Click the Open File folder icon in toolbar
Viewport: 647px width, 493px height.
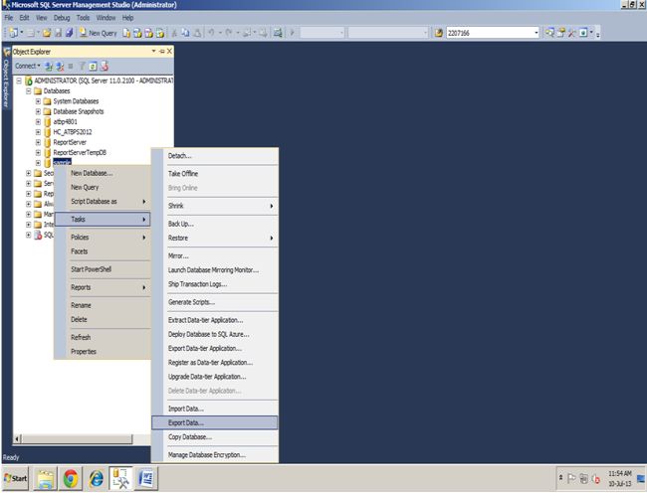pos(47,33)
